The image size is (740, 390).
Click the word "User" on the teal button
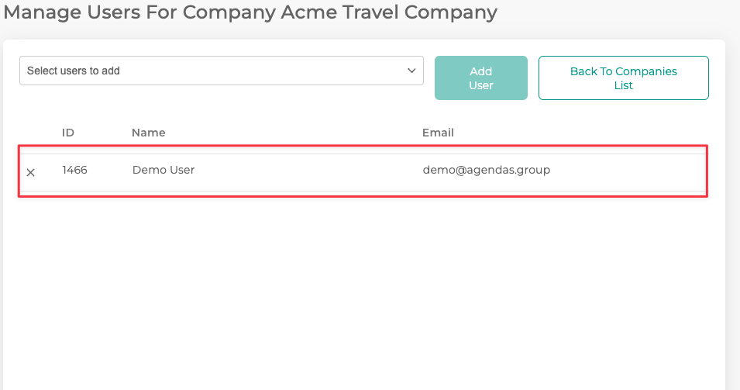click(x=480, y=85)
